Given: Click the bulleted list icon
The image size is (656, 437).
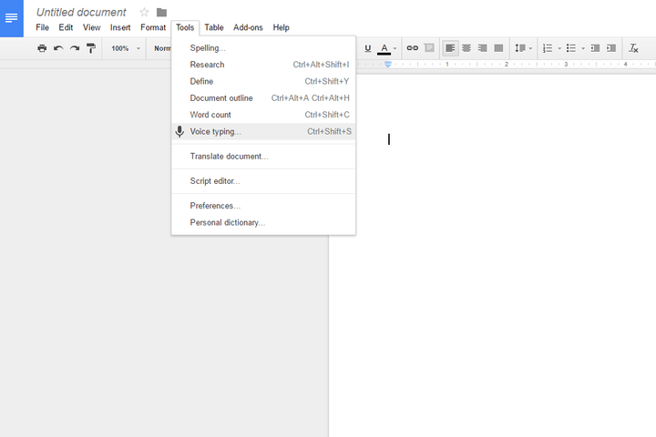Looking at the screenshot, I should point(571,48).
